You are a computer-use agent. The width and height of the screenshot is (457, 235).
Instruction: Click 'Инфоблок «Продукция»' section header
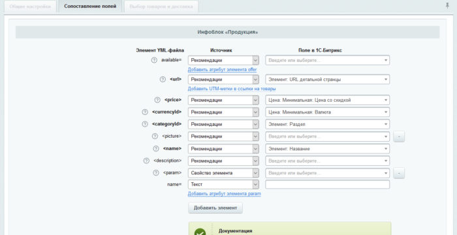[227, 33]
